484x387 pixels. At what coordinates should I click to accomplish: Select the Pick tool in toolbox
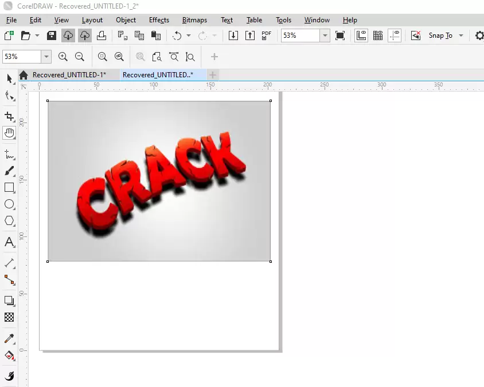9,78
